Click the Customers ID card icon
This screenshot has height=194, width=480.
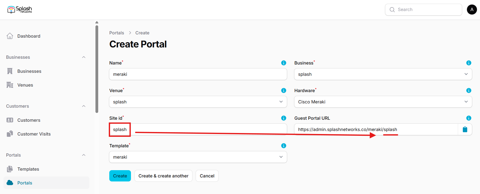(x=10, y=120)
